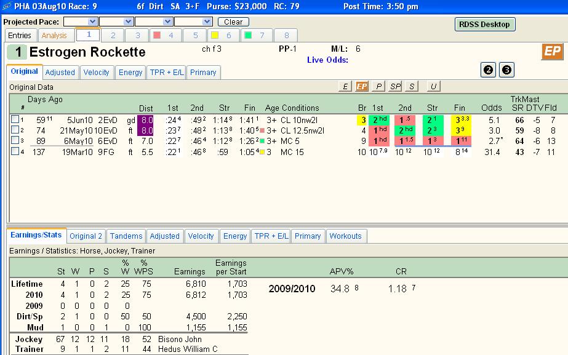
Task: Select horse tab 7 with green marker
Action: (256, 36)
